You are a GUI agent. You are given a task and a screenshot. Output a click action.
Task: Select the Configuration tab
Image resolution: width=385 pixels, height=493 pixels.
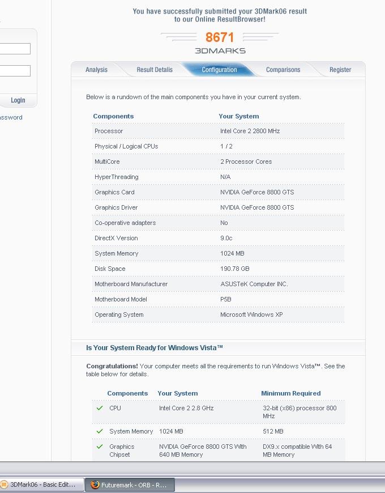219,70
